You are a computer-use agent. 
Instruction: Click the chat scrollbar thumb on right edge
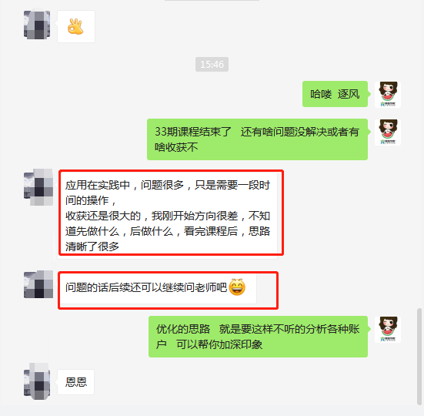419,357
